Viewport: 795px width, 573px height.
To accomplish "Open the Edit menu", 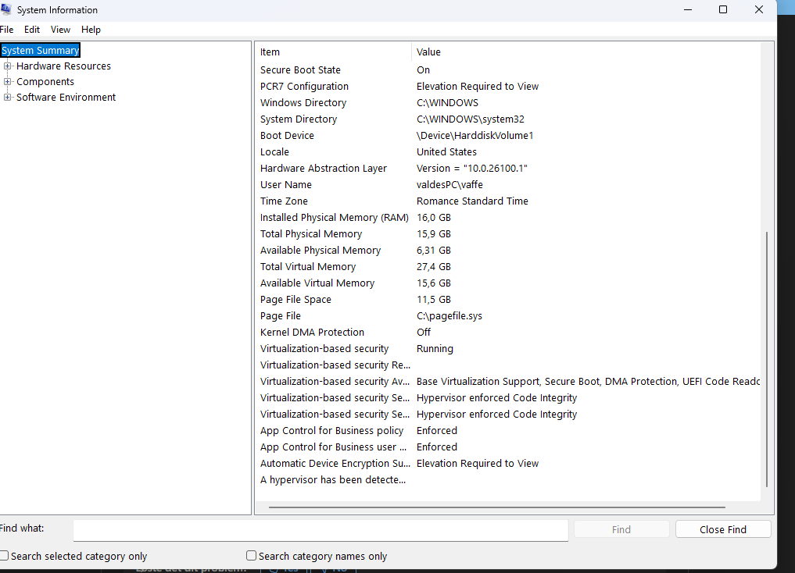I will click(x=32, y=30).
